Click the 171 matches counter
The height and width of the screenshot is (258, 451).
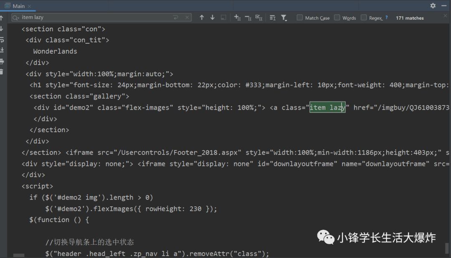(409, 18)
